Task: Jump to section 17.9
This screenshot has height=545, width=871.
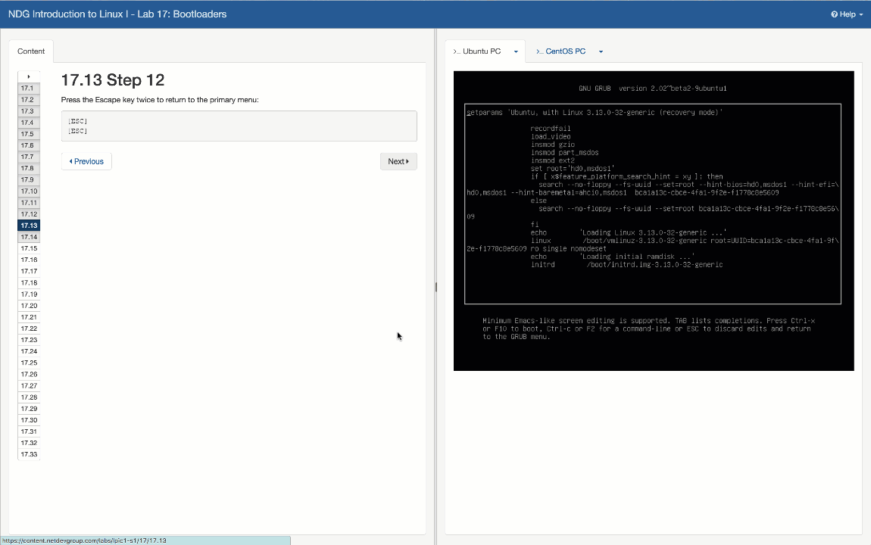Action: (x=29, y=180)
